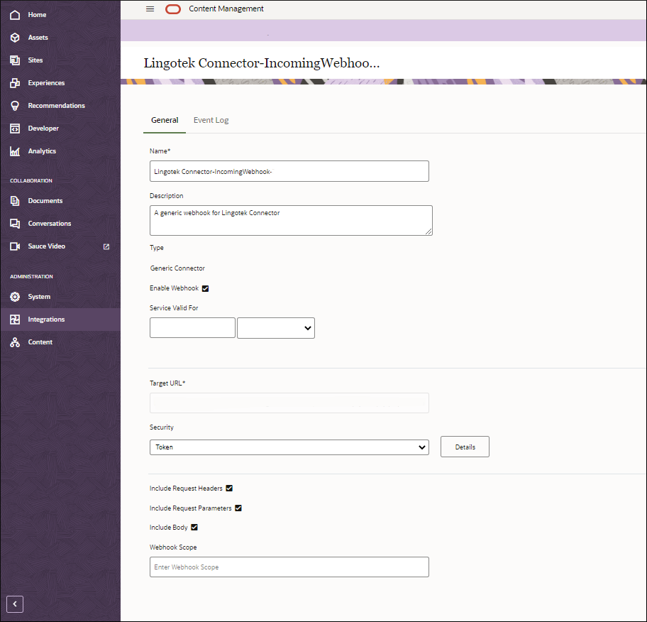
Task: Click the System gear icon
Action: (x=15, y=297)
